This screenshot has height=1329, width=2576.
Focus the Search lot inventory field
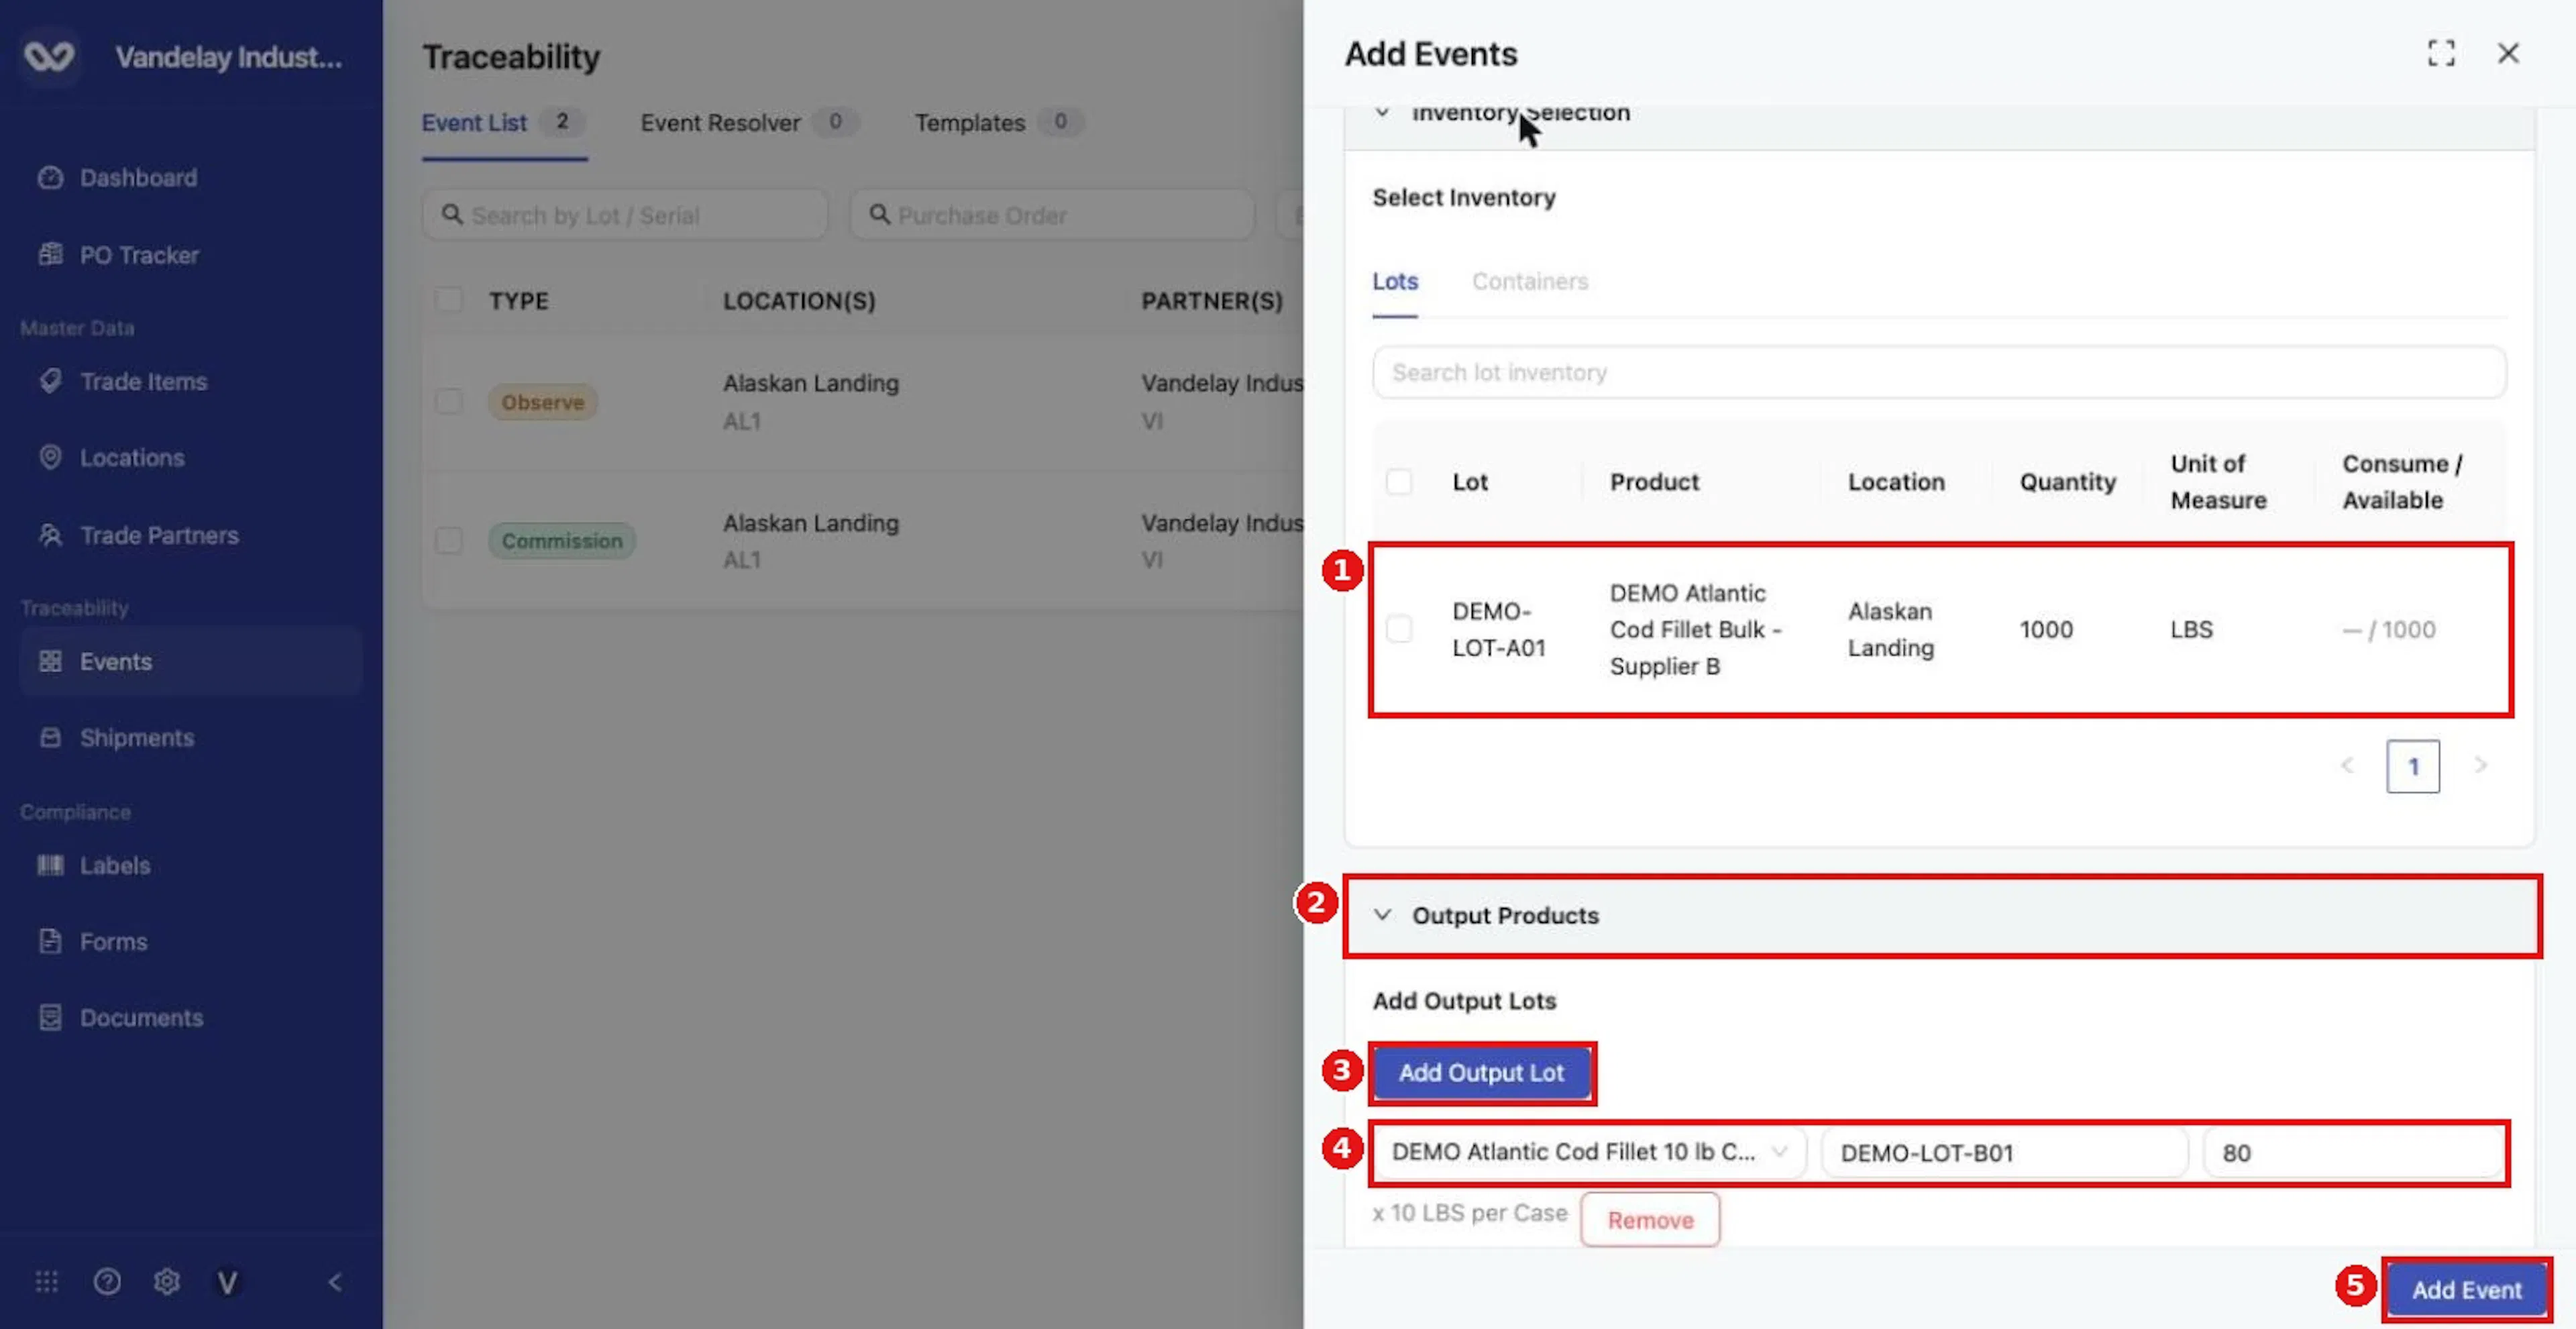click(1939, 372)
